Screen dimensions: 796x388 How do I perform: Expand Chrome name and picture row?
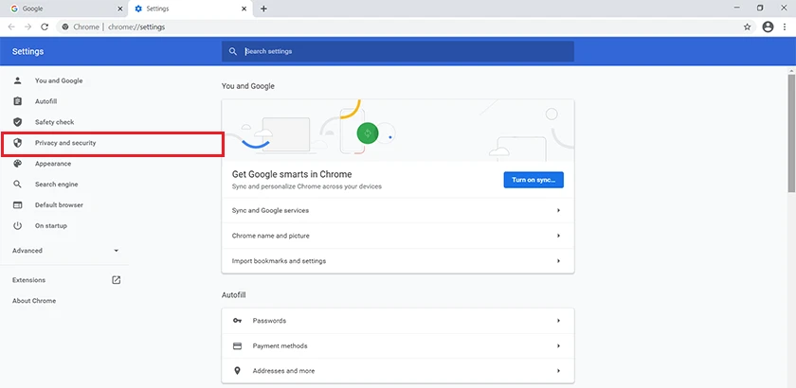398,236
